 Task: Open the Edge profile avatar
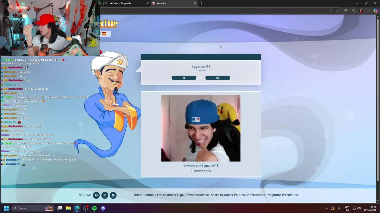click(x=361, y=11)
